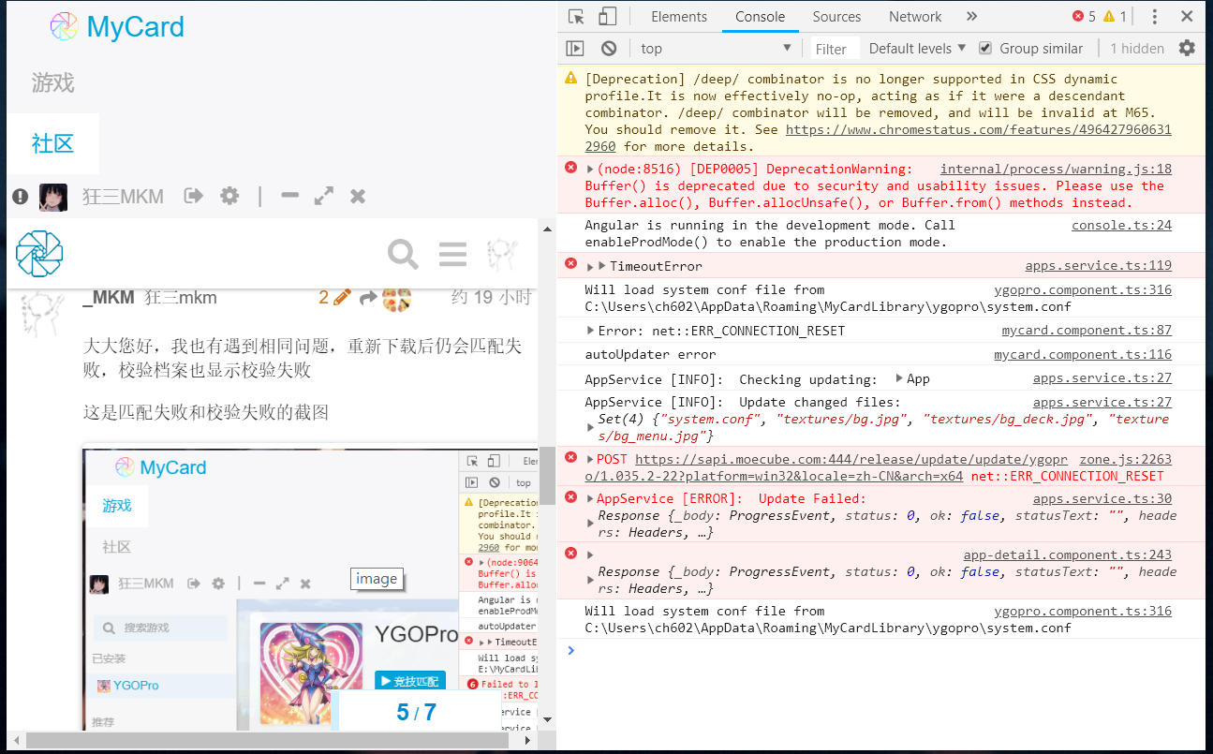Expand the app-detail.component.ts error entry

[590, 554]
